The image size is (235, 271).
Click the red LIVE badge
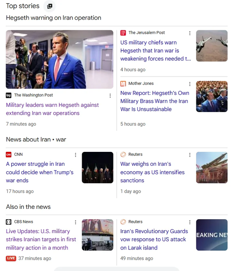pos(11,258)
